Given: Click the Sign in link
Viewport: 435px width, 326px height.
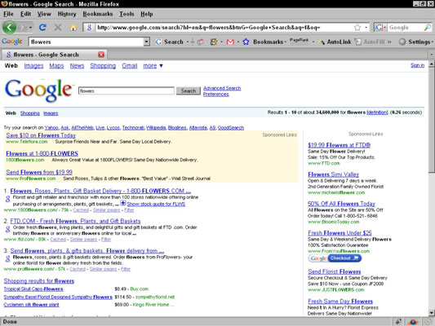Looking at the screenshot, I should tap(418, 65).
